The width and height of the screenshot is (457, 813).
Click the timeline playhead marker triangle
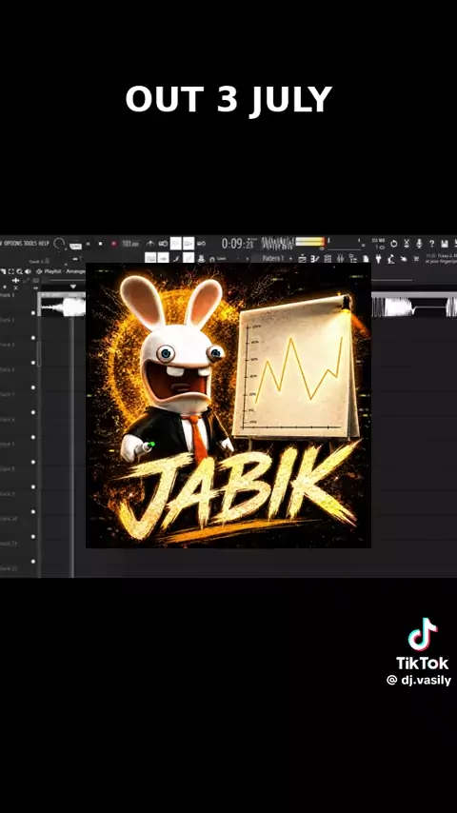(73, 287)
